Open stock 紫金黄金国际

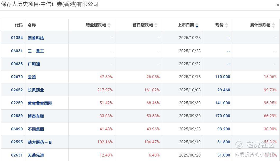pos(40,103)
